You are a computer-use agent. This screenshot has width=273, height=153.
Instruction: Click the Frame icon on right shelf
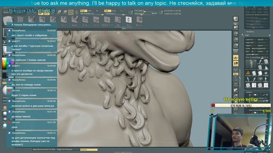click(x=236, y=85)
